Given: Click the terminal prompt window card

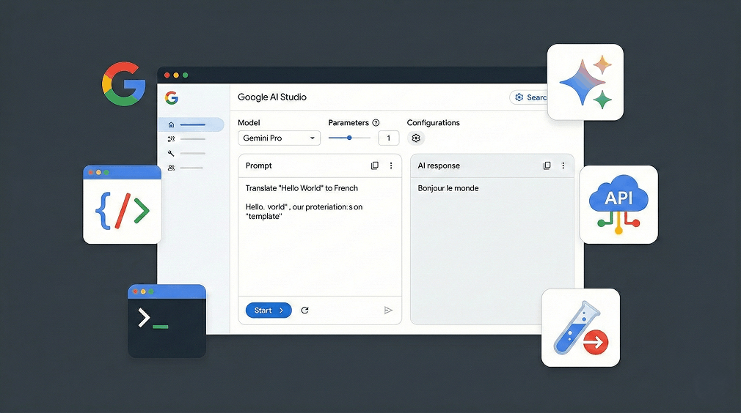Looking at the screenshot, I should coord(167,321).
